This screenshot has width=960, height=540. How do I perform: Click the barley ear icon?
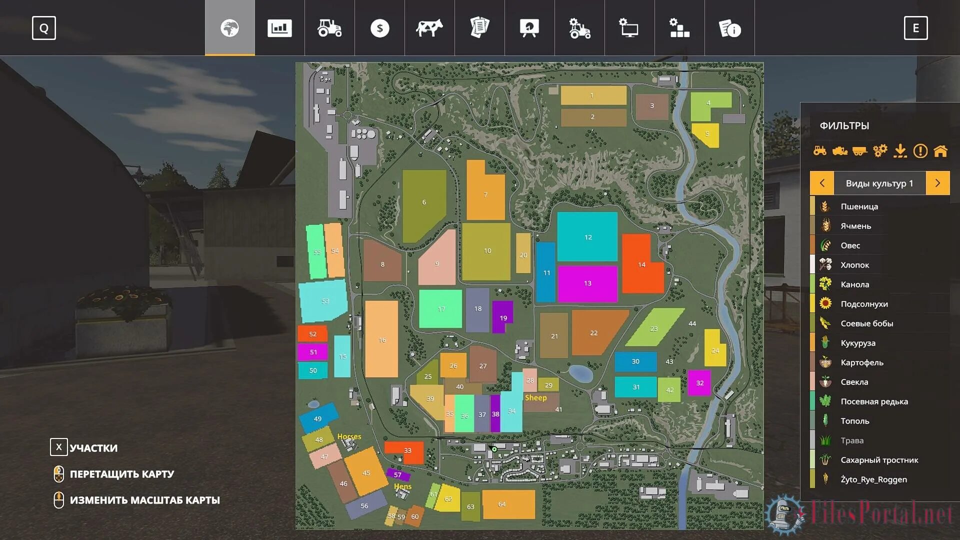coord(825,226)
